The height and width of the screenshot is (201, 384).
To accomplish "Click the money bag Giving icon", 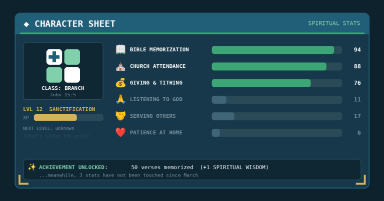I will click(x=120, y=83).
